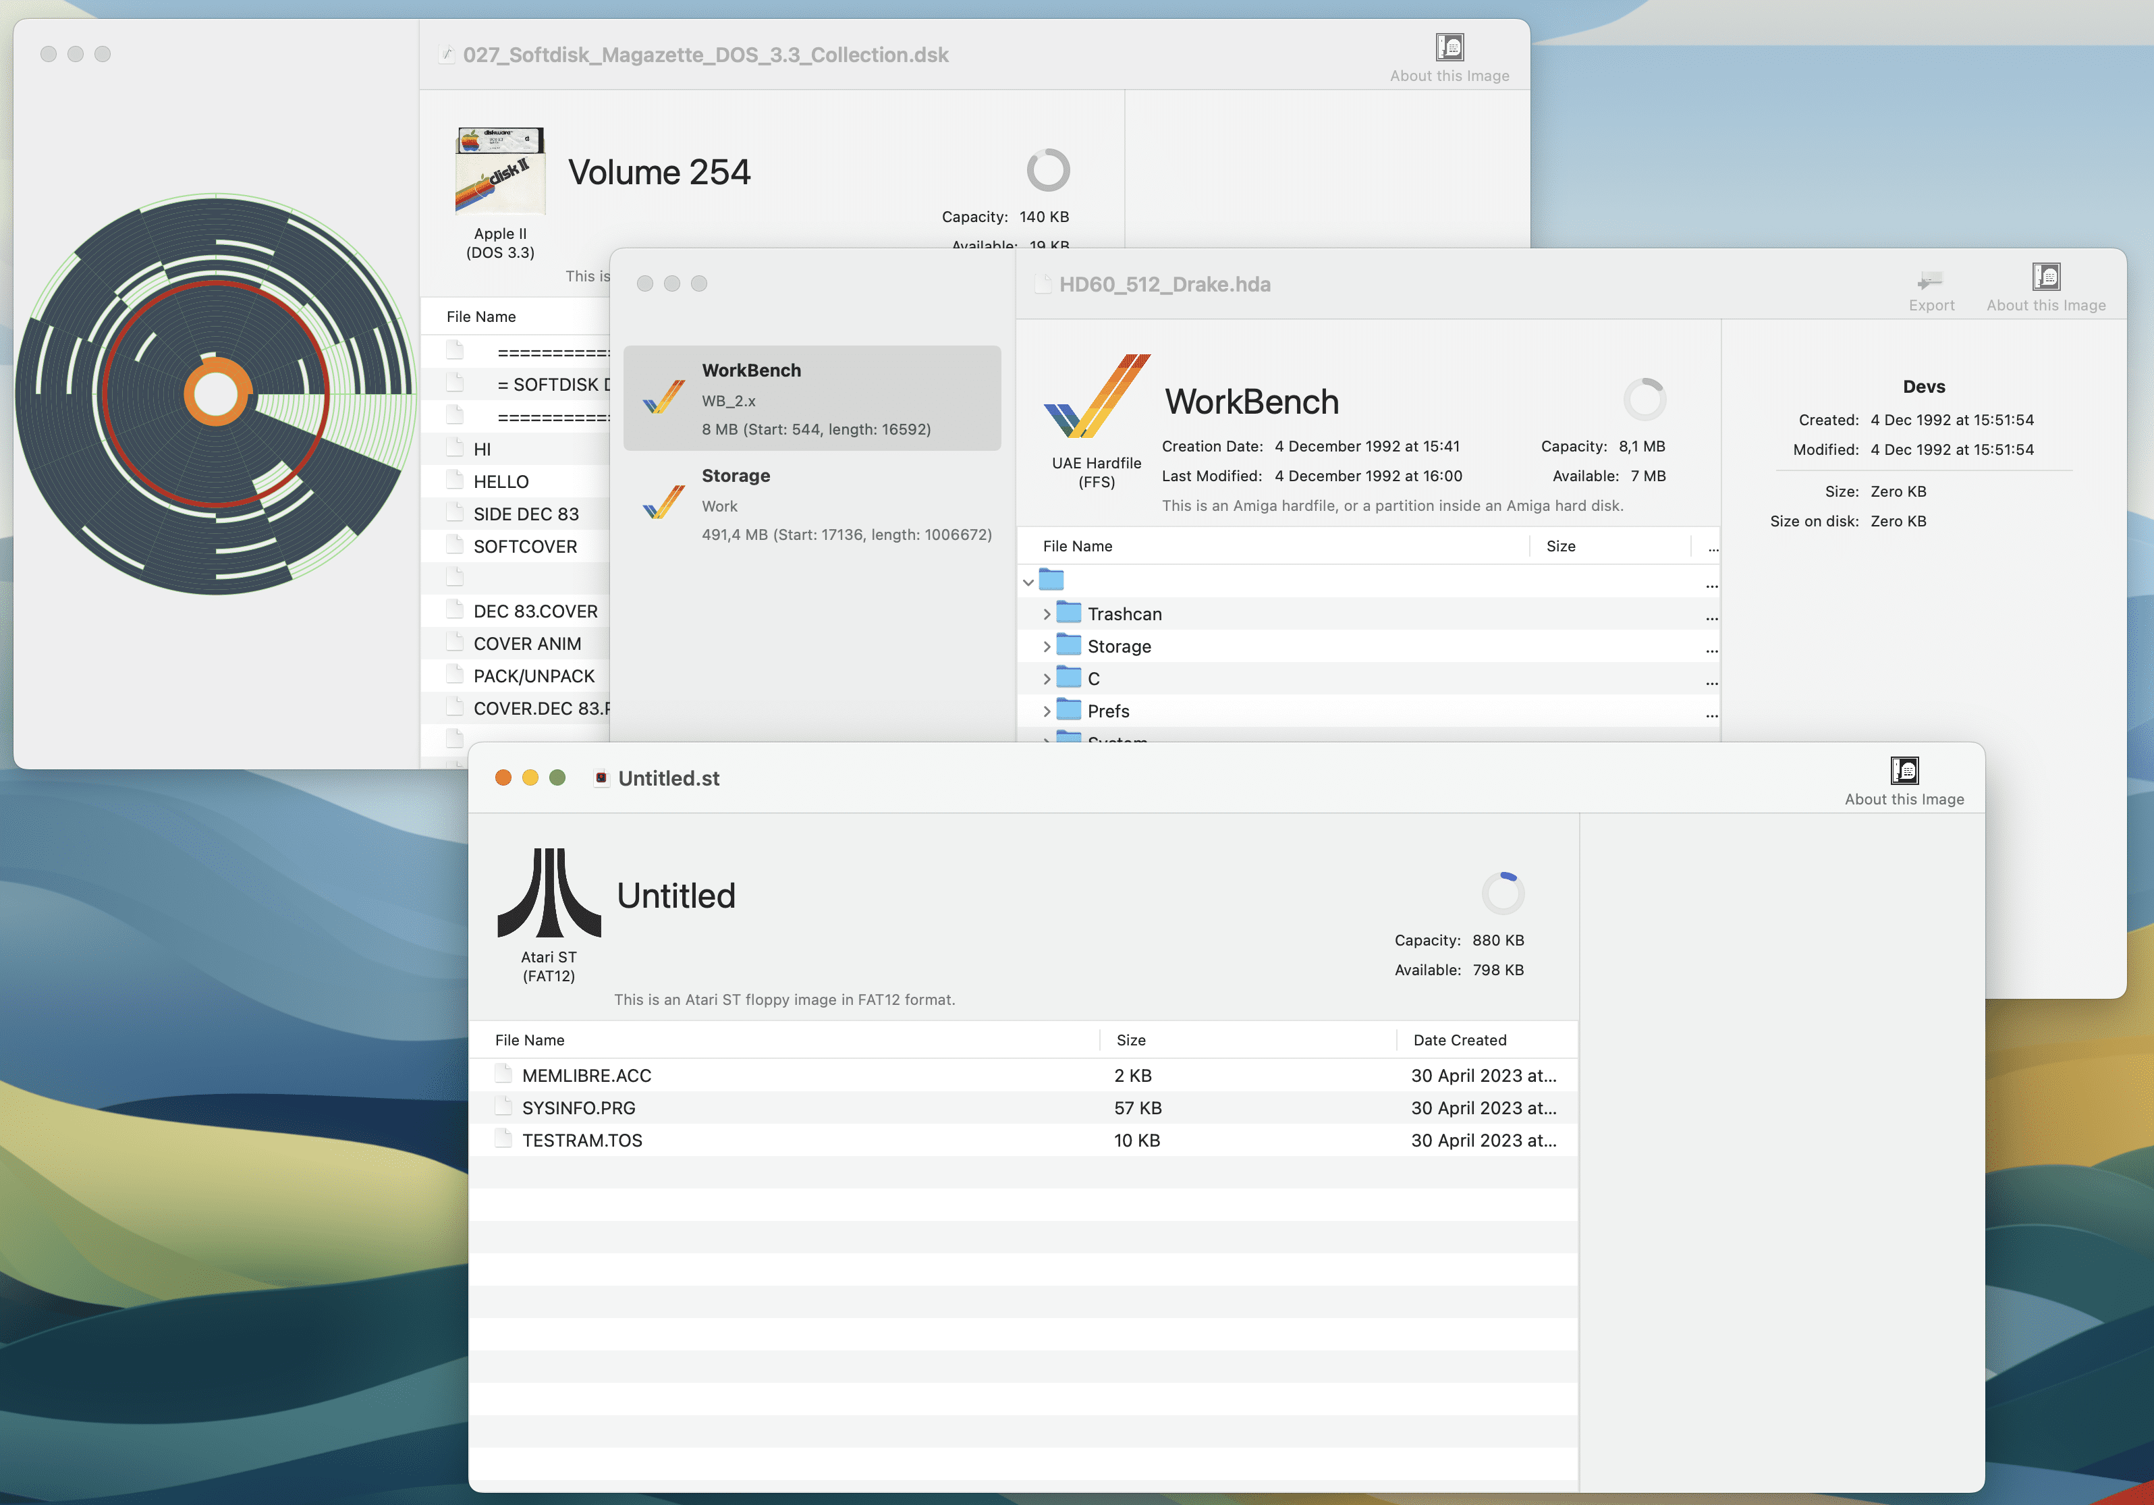Select the SYSINFO.PRG file row
Screen dimensions: 2154x1505
pyautogui.click(x=1022, y=1108)
